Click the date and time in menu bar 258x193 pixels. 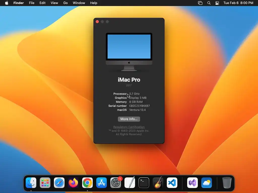(238, 3)
